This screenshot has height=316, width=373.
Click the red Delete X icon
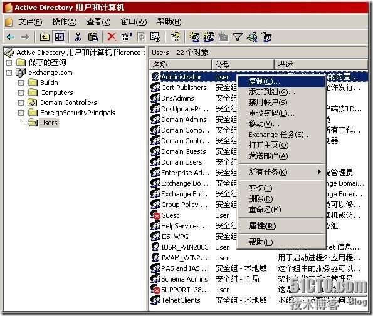pyautogui.click(x=112, y=37)
